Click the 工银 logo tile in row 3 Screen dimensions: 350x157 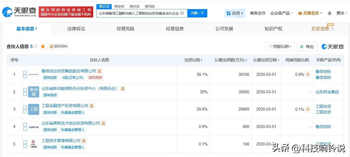coord(34,109)
